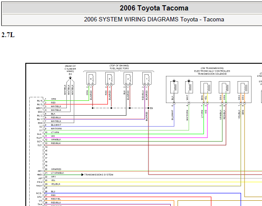Select the solenoid with ORG and GRN wires
This screenshot has width=262, height=206.
224,87
